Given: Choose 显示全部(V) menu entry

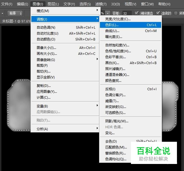Looking at the screenshot, I should coord(65,77).
